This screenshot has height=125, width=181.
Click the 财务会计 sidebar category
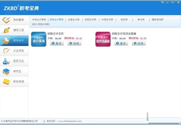pos(14,41)
